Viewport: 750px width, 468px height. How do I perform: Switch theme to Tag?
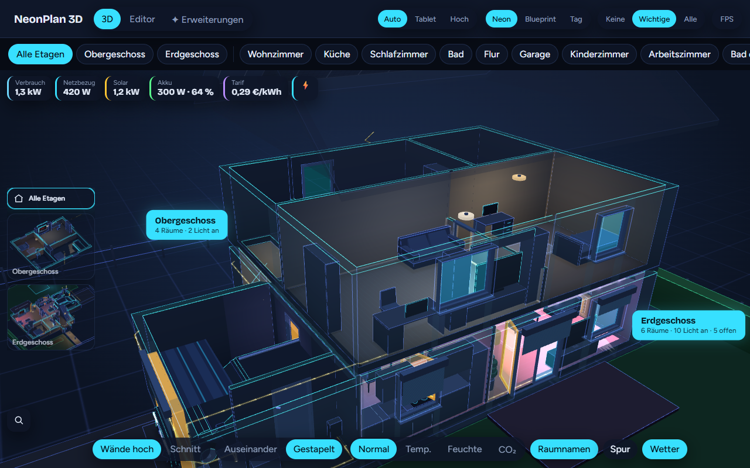click(576, 19)
